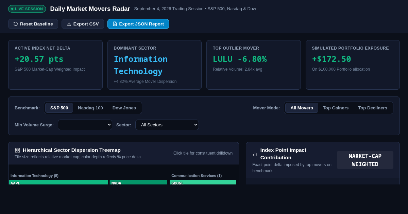
Task: Click the document icon in Export JSON Report
Action: tap(115, 24)
